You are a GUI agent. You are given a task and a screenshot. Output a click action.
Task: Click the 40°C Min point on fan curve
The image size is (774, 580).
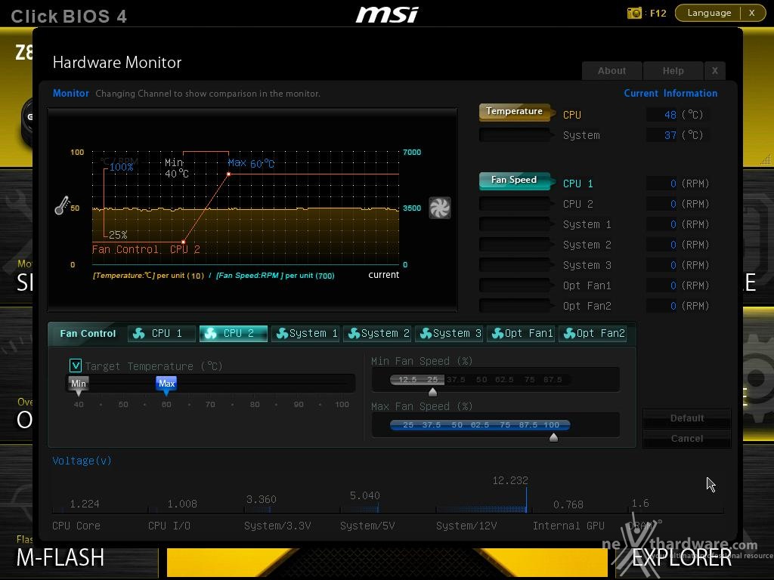pos(183,242)
